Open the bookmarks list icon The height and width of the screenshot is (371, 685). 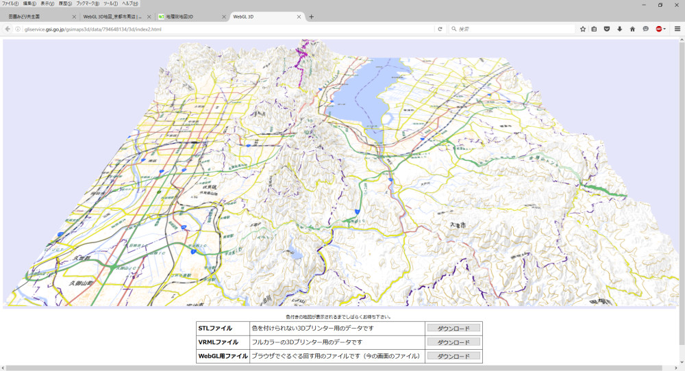594,29
